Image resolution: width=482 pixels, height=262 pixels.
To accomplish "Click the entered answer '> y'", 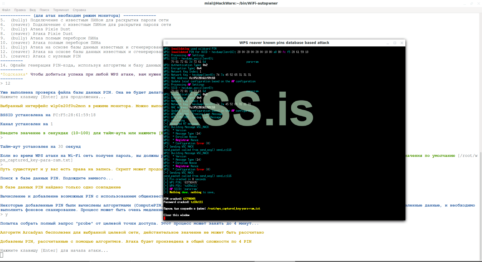I will (4, 215).
